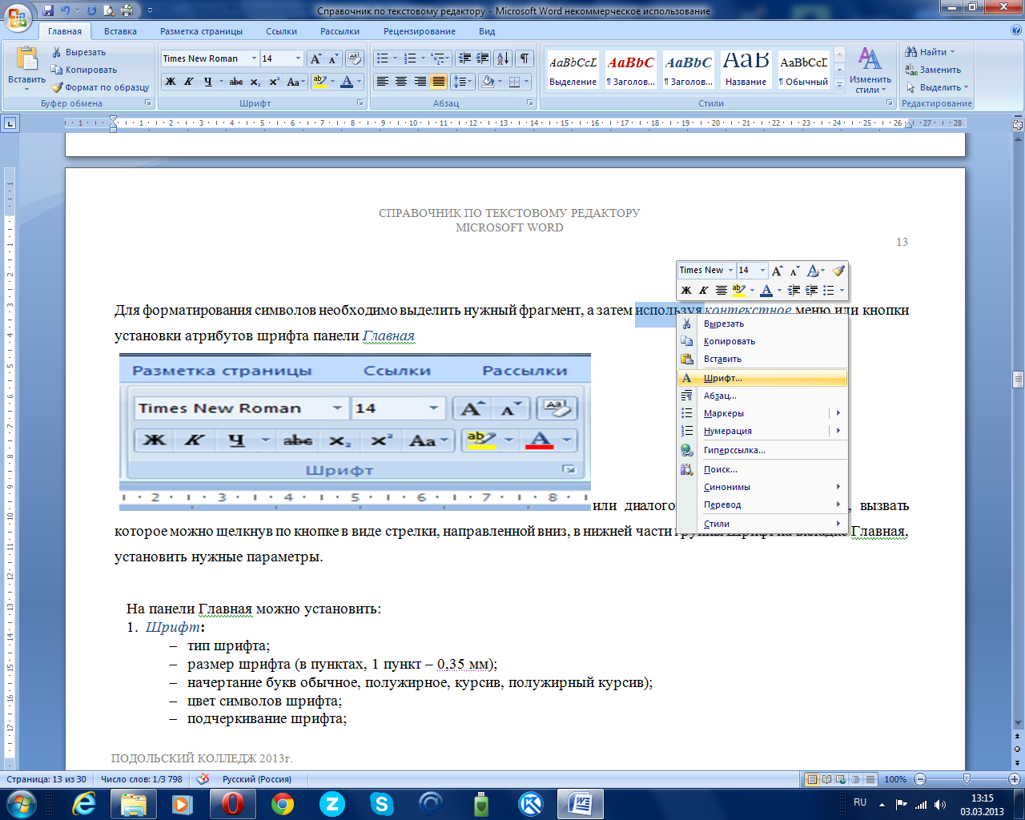The width and height of the screenshot is (1025, 820).
Task: Click Shrink Font button in the ribbon
Action: (333, 58)
